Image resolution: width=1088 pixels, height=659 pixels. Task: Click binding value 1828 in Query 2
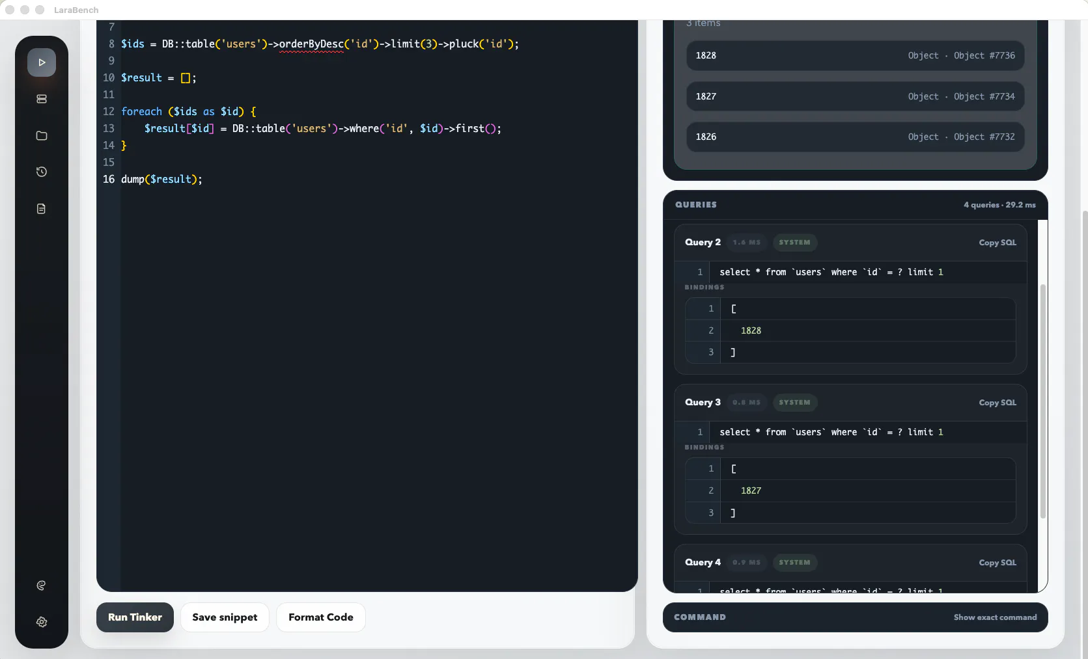[751, 330]
